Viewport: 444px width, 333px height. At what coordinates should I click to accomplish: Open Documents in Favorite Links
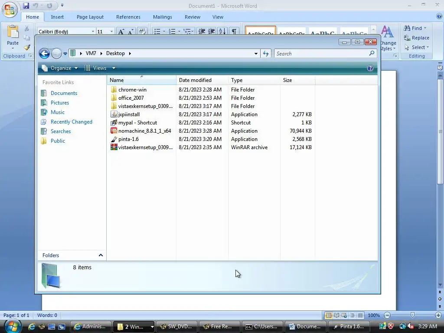[x=64, y=93]
